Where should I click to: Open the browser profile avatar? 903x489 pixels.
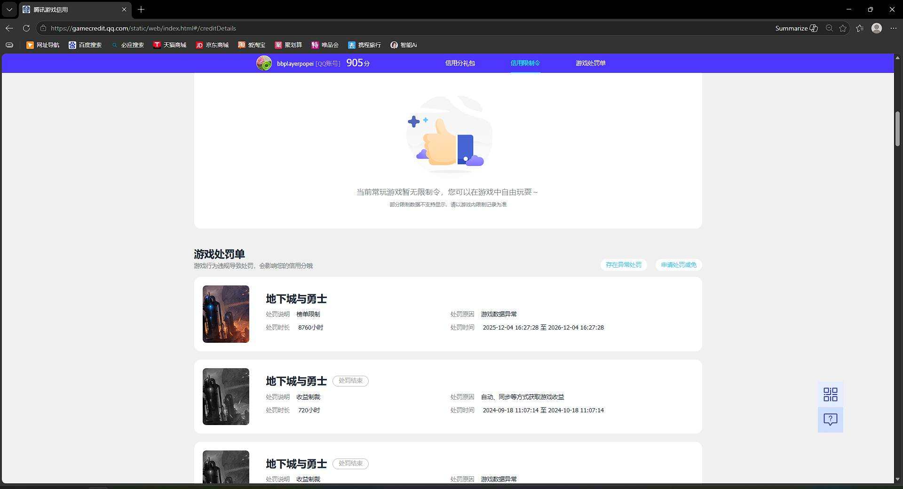point(877,28)
